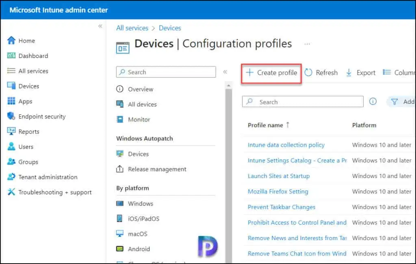Click the Configuration profiles page icon
This screenshot has height=264, width=416.
(123, 48)
